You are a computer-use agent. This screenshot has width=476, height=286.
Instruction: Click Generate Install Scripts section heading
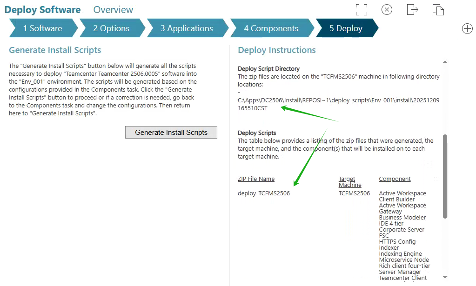point(55,50)
